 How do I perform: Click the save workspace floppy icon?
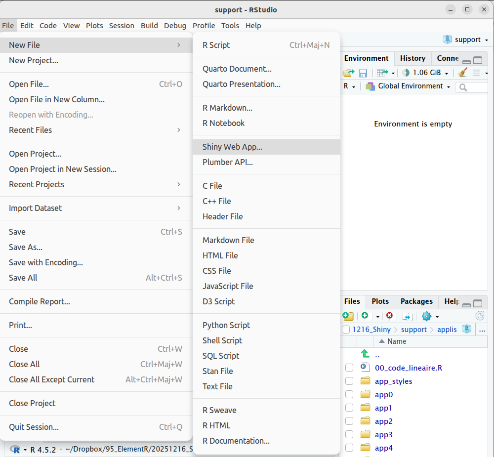click(363, 73)
